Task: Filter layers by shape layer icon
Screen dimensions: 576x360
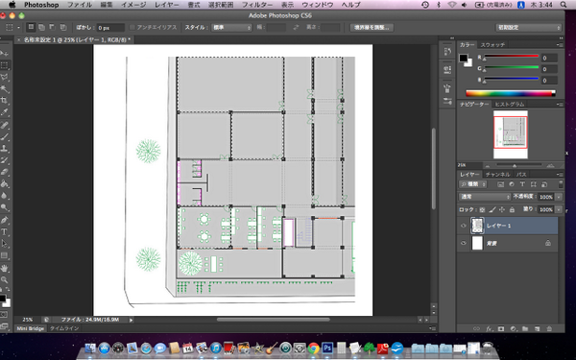Action: tap(534, 184)
